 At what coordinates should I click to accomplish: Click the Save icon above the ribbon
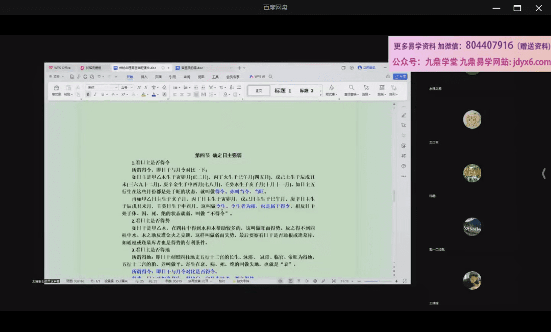click(x=72, y=76)
